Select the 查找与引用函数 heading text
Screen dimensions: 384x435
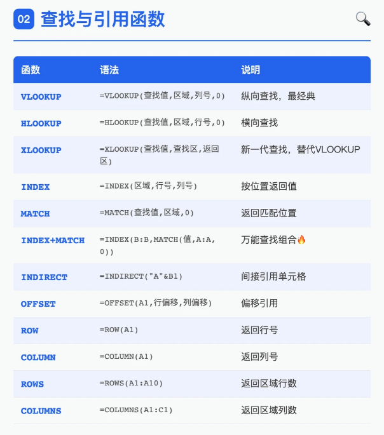pos(102,20)
